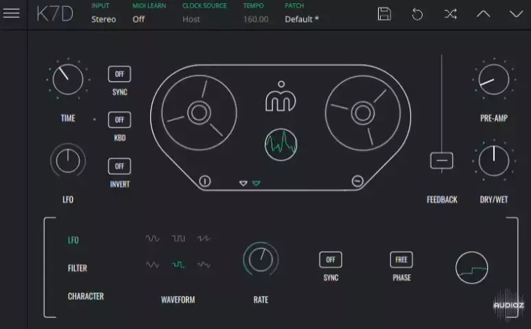This screenshot has height=329, width=531.
Task: Select the triangle LFO waveform
Action: 152,265
